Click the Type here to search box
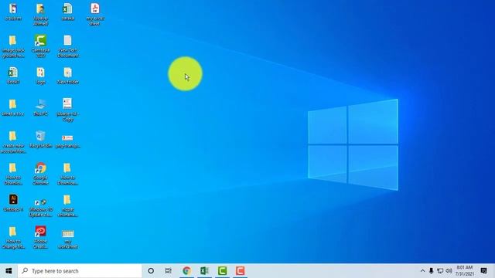The height and width of the screenshot is (278, 495). click(80, 271)
